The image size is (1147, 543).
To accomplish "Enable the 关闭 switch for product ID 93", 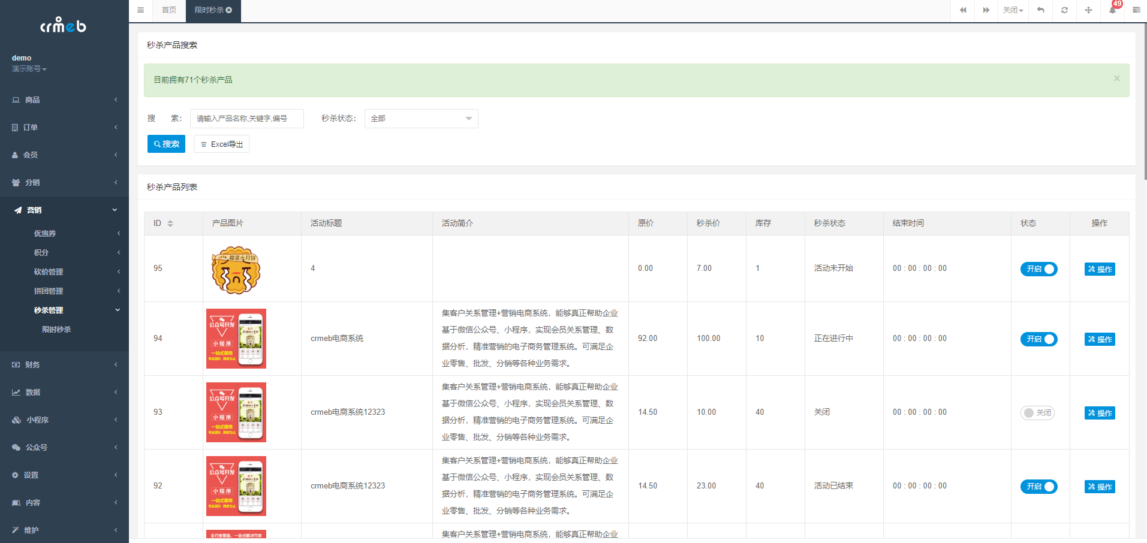I will (x=1038, y=413).
